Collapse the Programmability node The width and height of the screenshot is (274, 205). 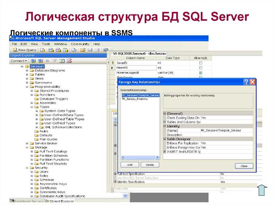27,87
